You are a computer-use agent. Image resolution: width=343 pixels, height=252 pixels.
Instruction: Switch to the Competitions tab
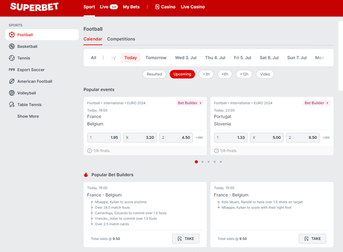click(x=121, y=39)
